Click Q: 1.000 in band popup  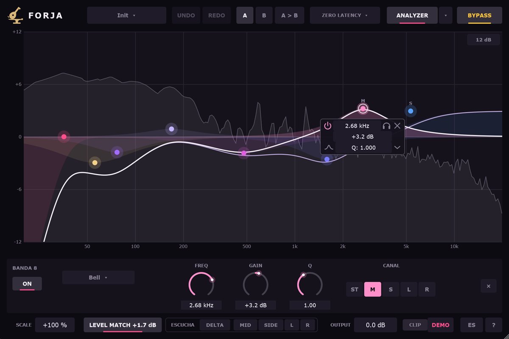point(364,147)
